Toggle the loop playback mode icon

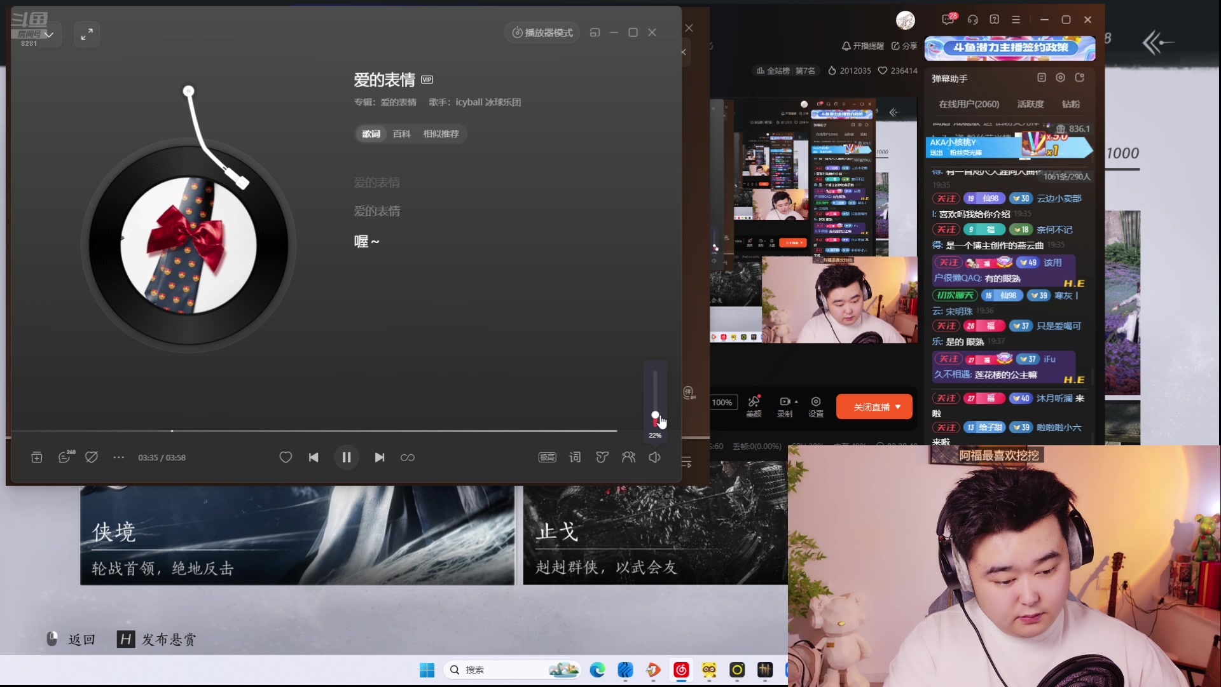[x=408, y=457]
